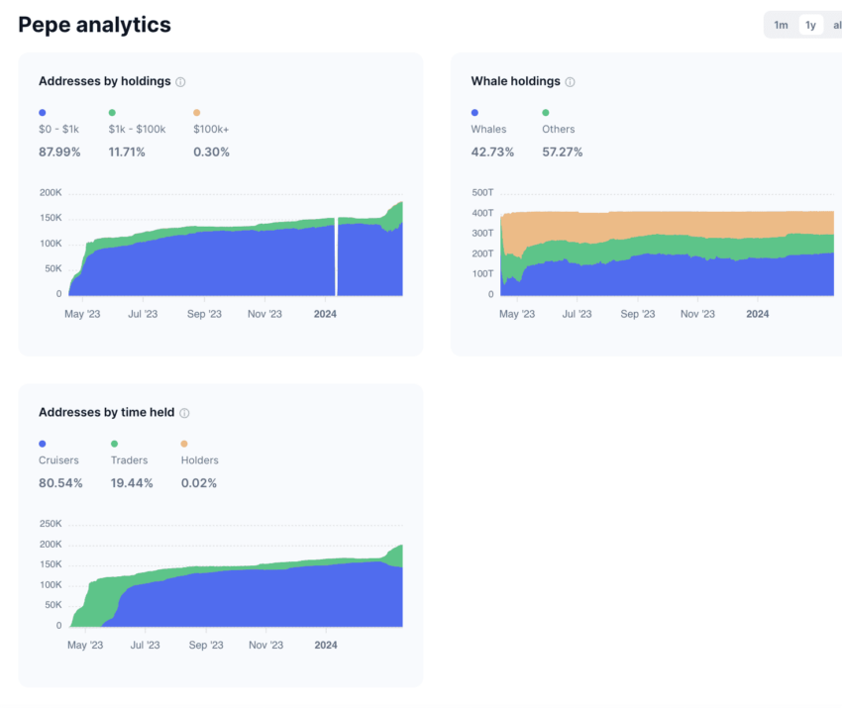Toggle the Whales legend series

(488, 129)
